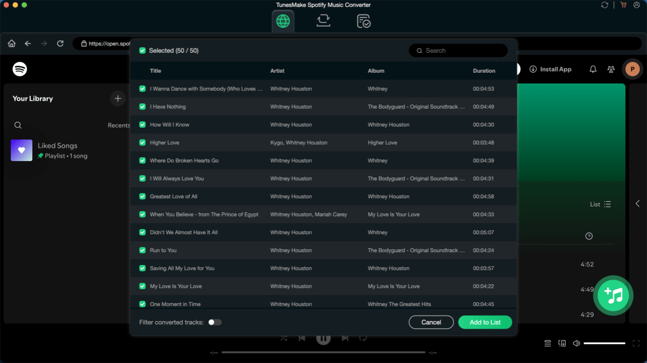Go to browser home icon

[x=11, y=44]
